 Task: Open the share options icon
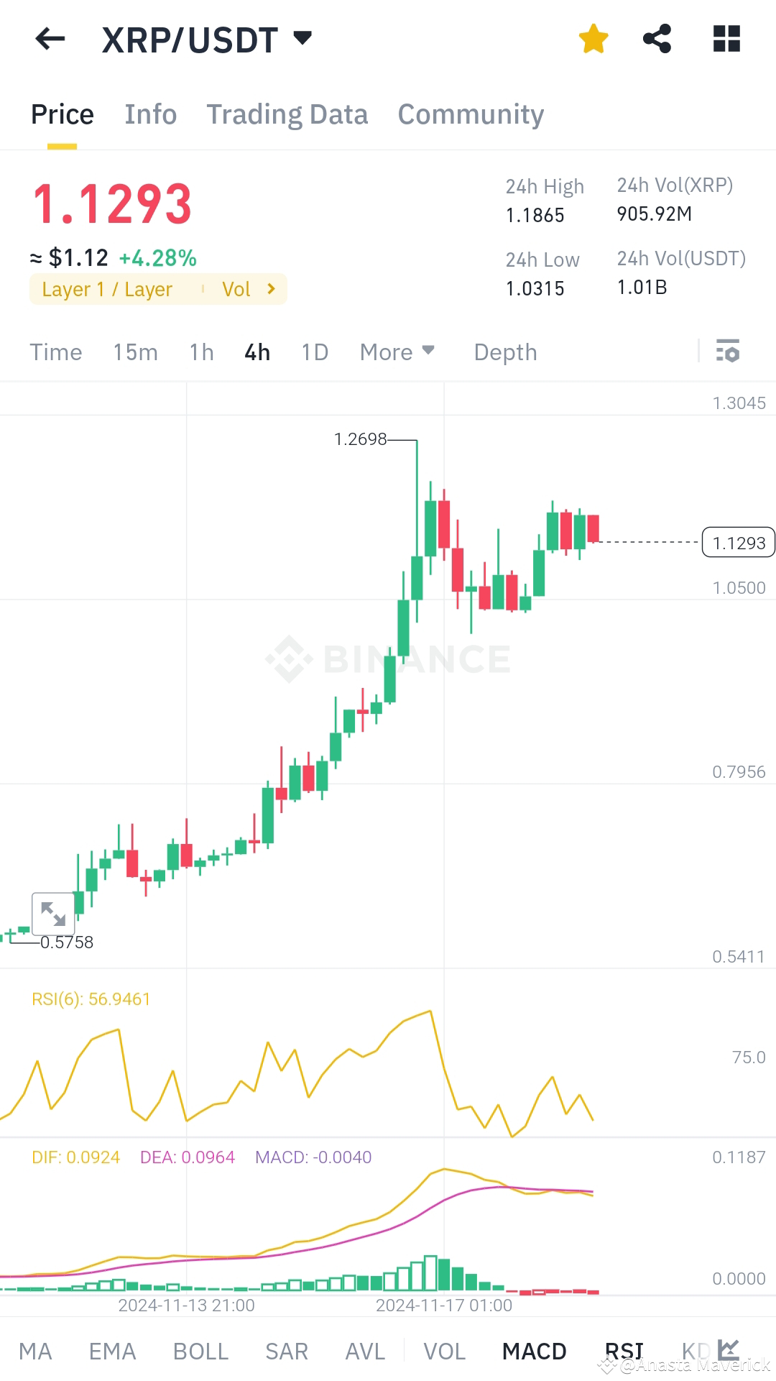pos(658,39)
